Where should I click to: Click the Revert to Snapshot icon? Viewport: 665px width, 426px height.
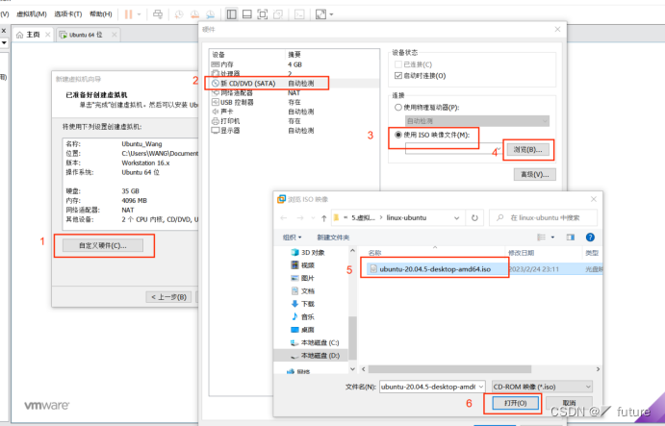pos(194,14)
